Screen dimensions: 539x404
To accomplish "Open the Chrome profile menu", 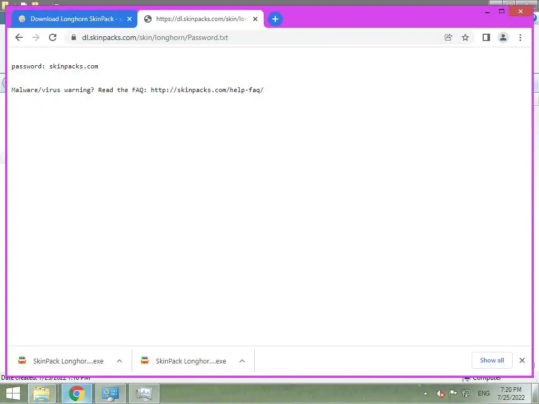I will (x=503, y=37).
